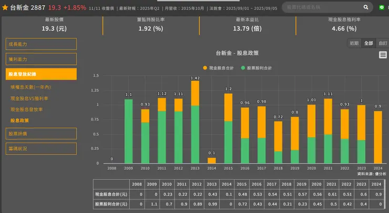Open the green LINE icon
Screen dimensions: 389x213
pos(382,7)
